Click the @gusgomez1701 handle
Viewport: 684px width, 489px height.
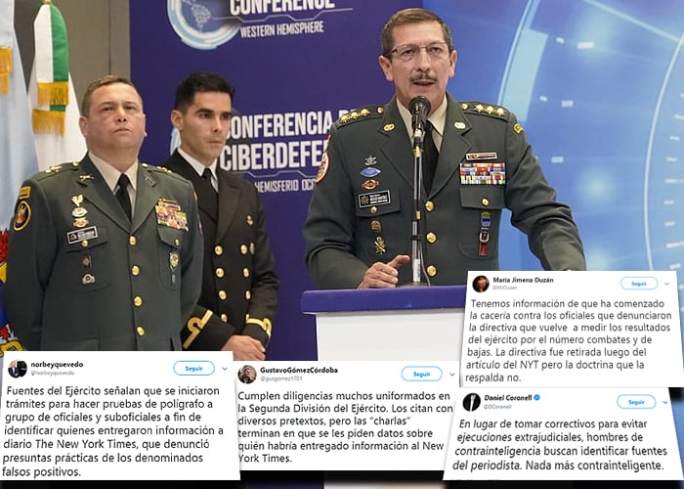coord(281,378)
